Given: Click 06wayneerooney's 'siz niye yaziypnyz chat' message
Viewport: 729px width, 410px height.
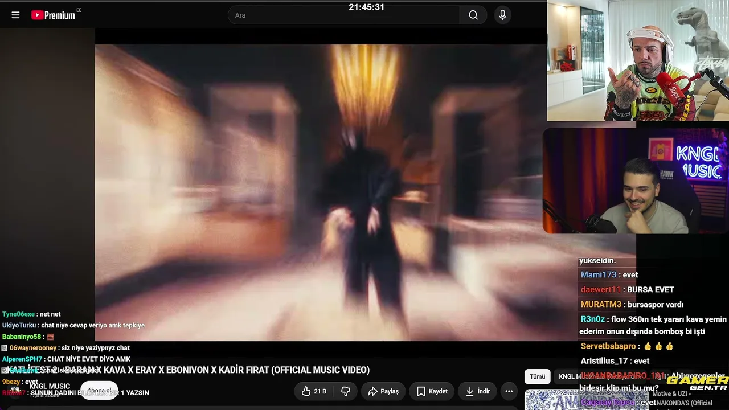Looking at the screenshot, I should 65,348.
